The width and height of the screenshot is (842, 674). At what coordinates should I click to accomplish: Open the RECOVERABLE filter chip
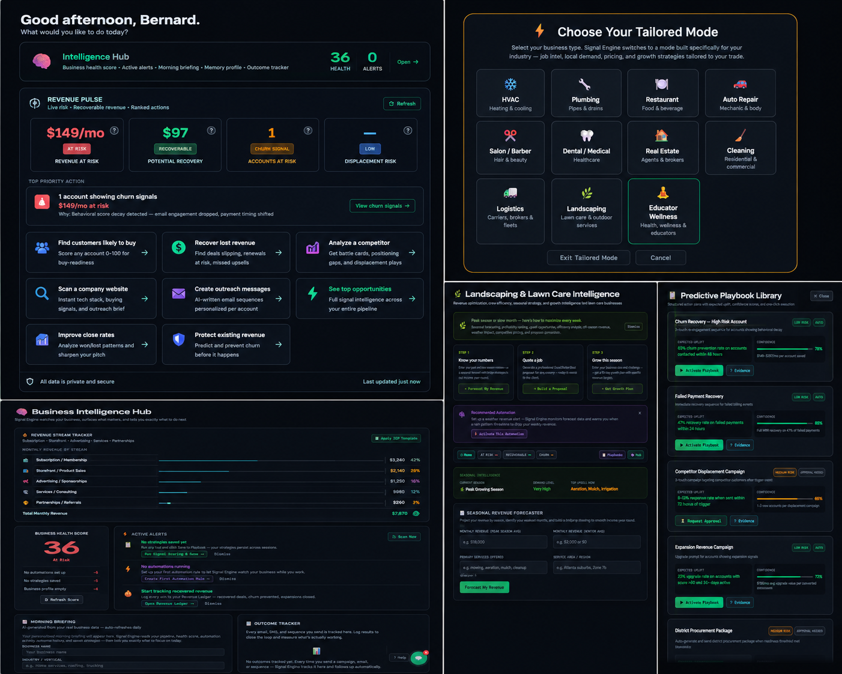(x=518, y=455)
